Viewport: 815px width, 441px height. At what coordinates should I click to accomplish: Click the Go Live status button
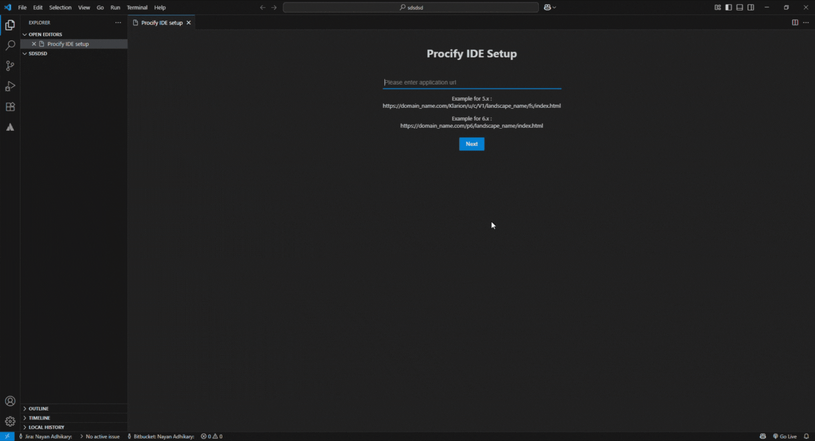tap(785, 437)
